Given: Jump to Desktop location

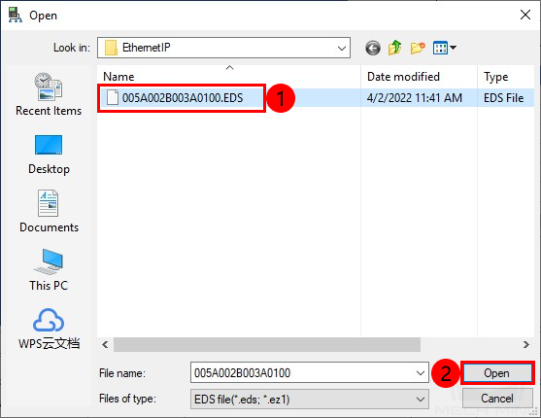Looking at the screenshot, I should (49, 155).
